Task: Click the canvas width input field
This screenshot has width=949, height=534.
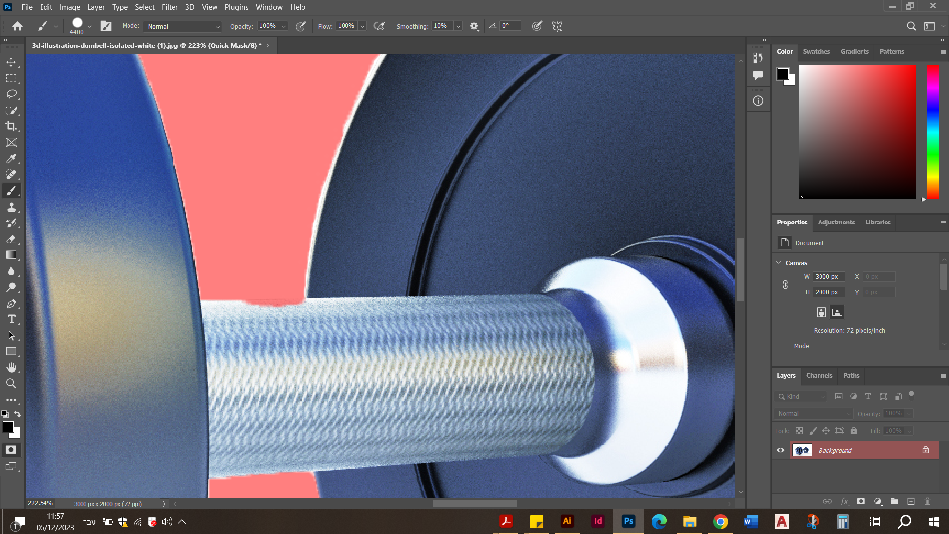Action: pyautogui.click(x=828, y=277)
